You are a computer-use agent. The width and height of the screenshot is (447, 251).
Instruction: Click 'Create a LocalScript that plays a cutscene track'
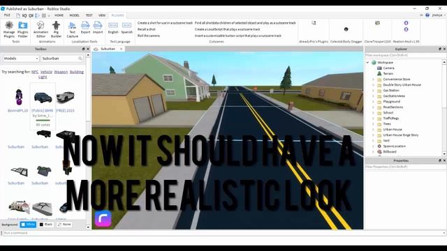[228, 29]
